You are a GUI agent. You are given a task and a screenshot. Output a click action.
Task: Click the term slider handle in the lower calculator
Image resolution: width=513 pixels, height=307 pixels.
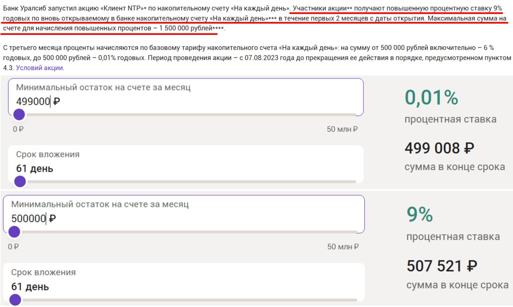tap(15, 299)
